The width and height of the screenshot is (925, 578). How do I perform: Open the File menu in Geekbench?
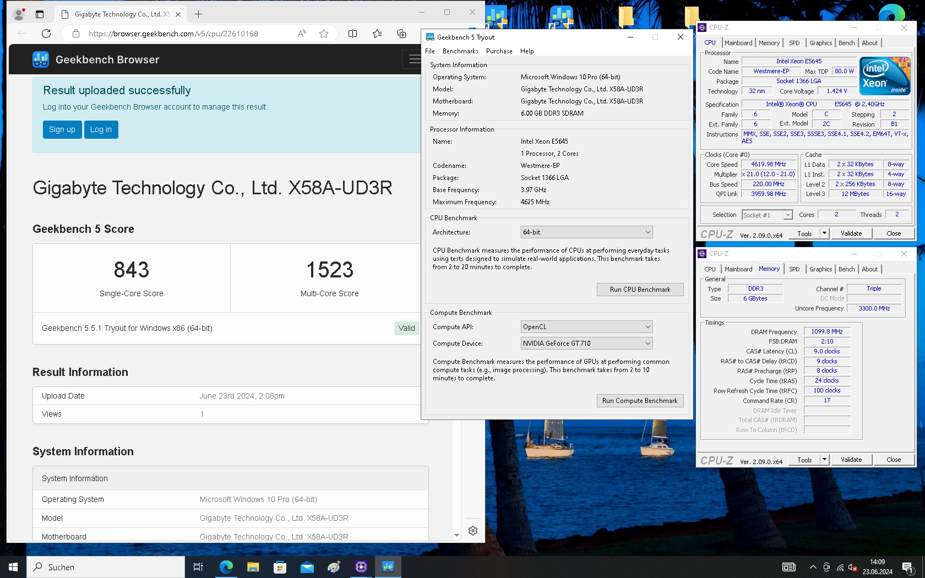(x=430, y=51)
